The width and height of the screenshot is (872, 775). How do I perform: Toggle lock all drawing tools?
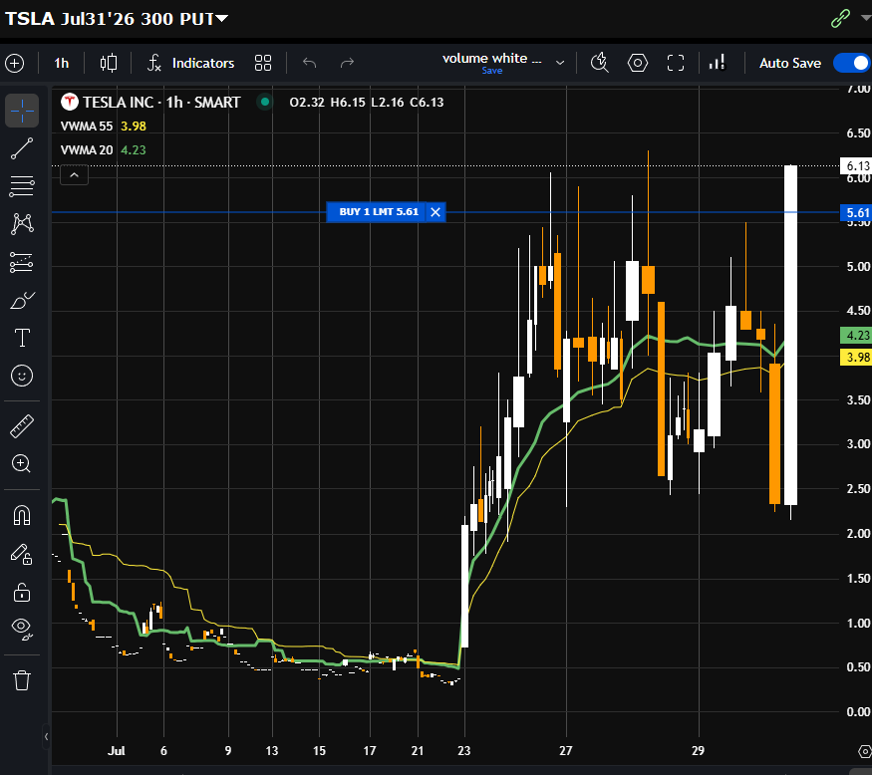click(x=22, y=592)
